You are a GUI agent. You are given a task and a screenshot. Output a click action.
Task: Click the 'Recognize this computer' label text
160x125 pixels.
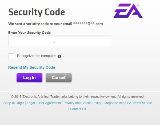pos(36,56)
